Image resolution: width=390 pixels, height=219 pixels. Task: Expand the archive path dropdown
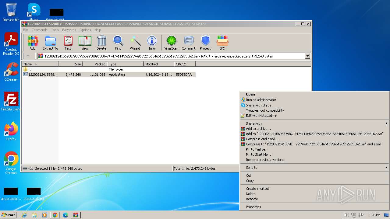point(307,56)
